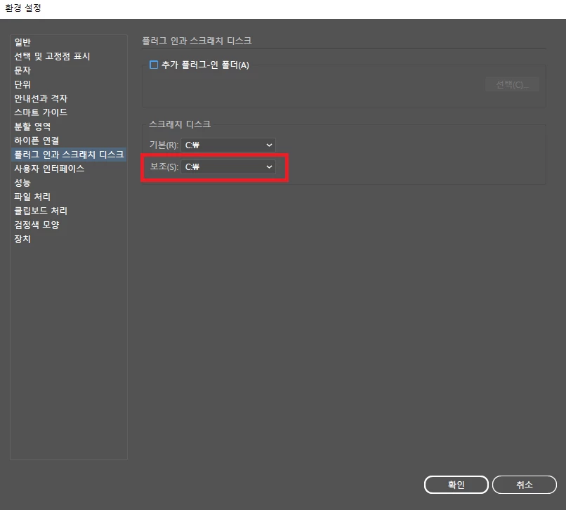
Task: Go to the 성능 preferences section
Action: [22, 183]
